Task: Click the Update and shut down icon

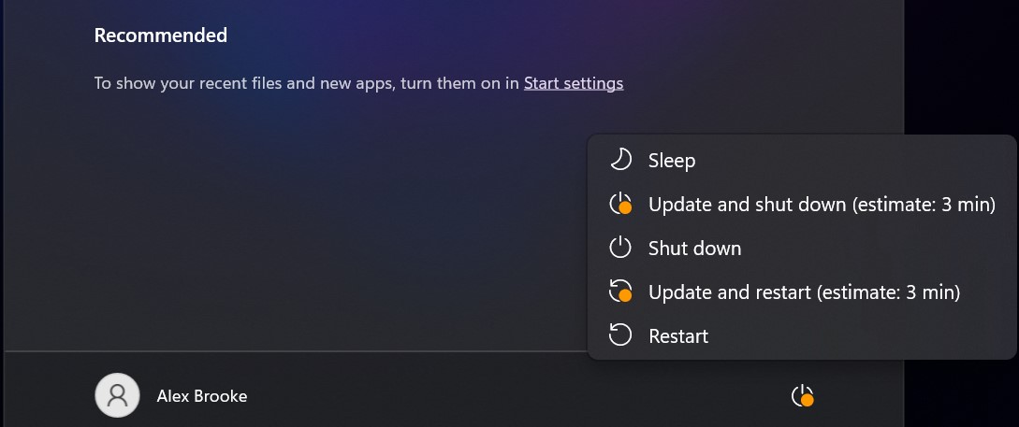Action: pyautogui.click(x=620, y=204)
